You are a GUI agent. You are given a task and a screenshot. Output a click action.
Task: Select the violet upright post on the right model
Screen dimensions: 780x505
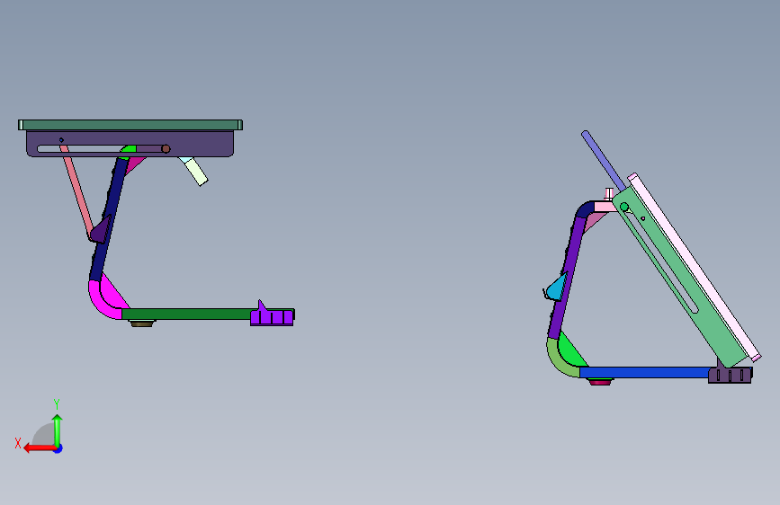pos(566,279)
